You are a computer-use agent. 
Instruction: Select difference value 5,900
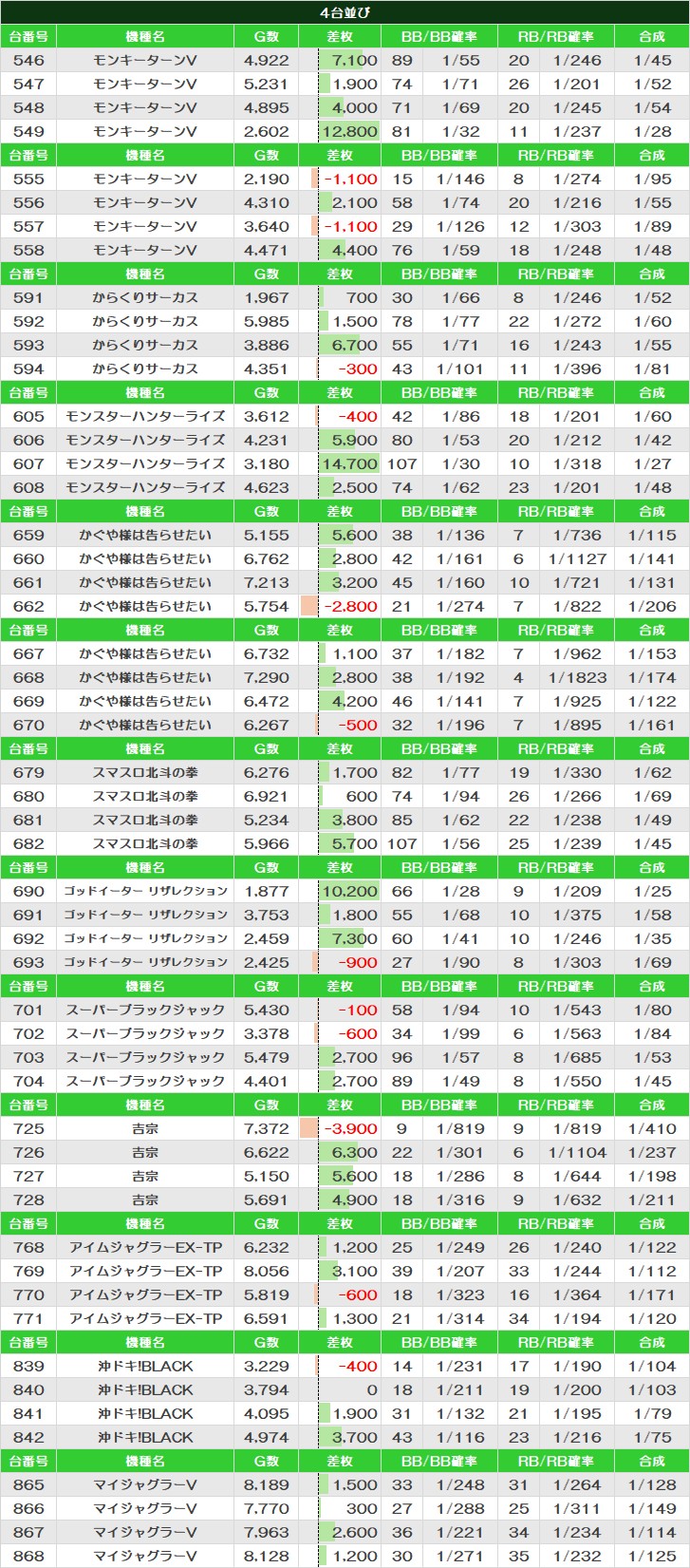pos(355,440)
